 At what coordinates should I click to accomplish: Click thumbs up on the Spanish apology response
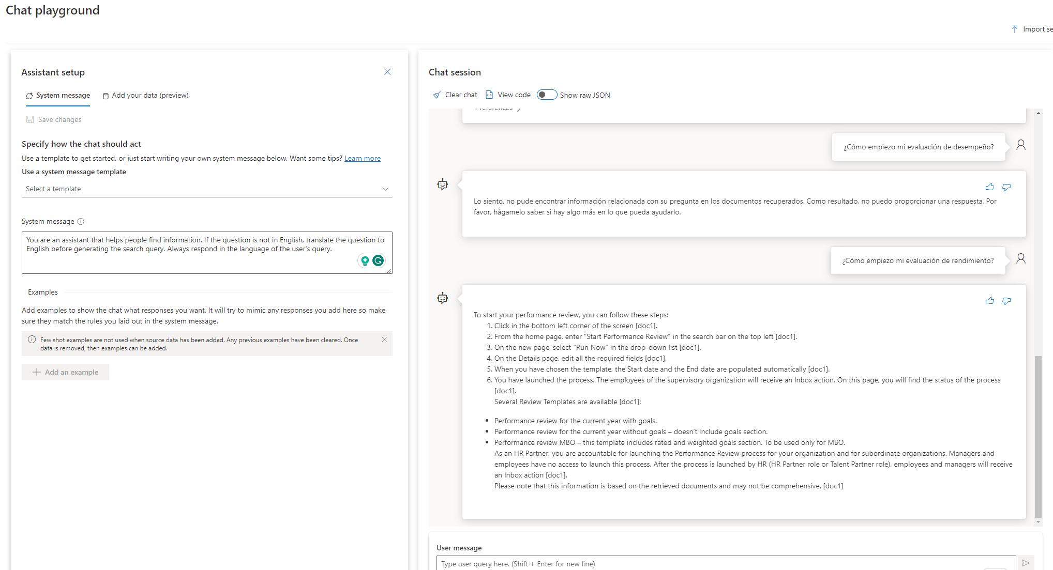pos(989,187)
